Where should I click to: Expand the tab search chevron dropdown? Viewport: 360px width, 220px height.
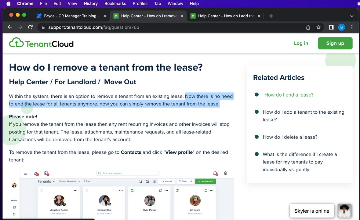click(x=352, y=16)
